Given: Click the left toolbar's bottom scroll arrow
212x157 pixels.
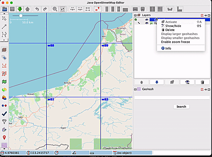Looking at the screenshot, I should [x=4, y=149].
